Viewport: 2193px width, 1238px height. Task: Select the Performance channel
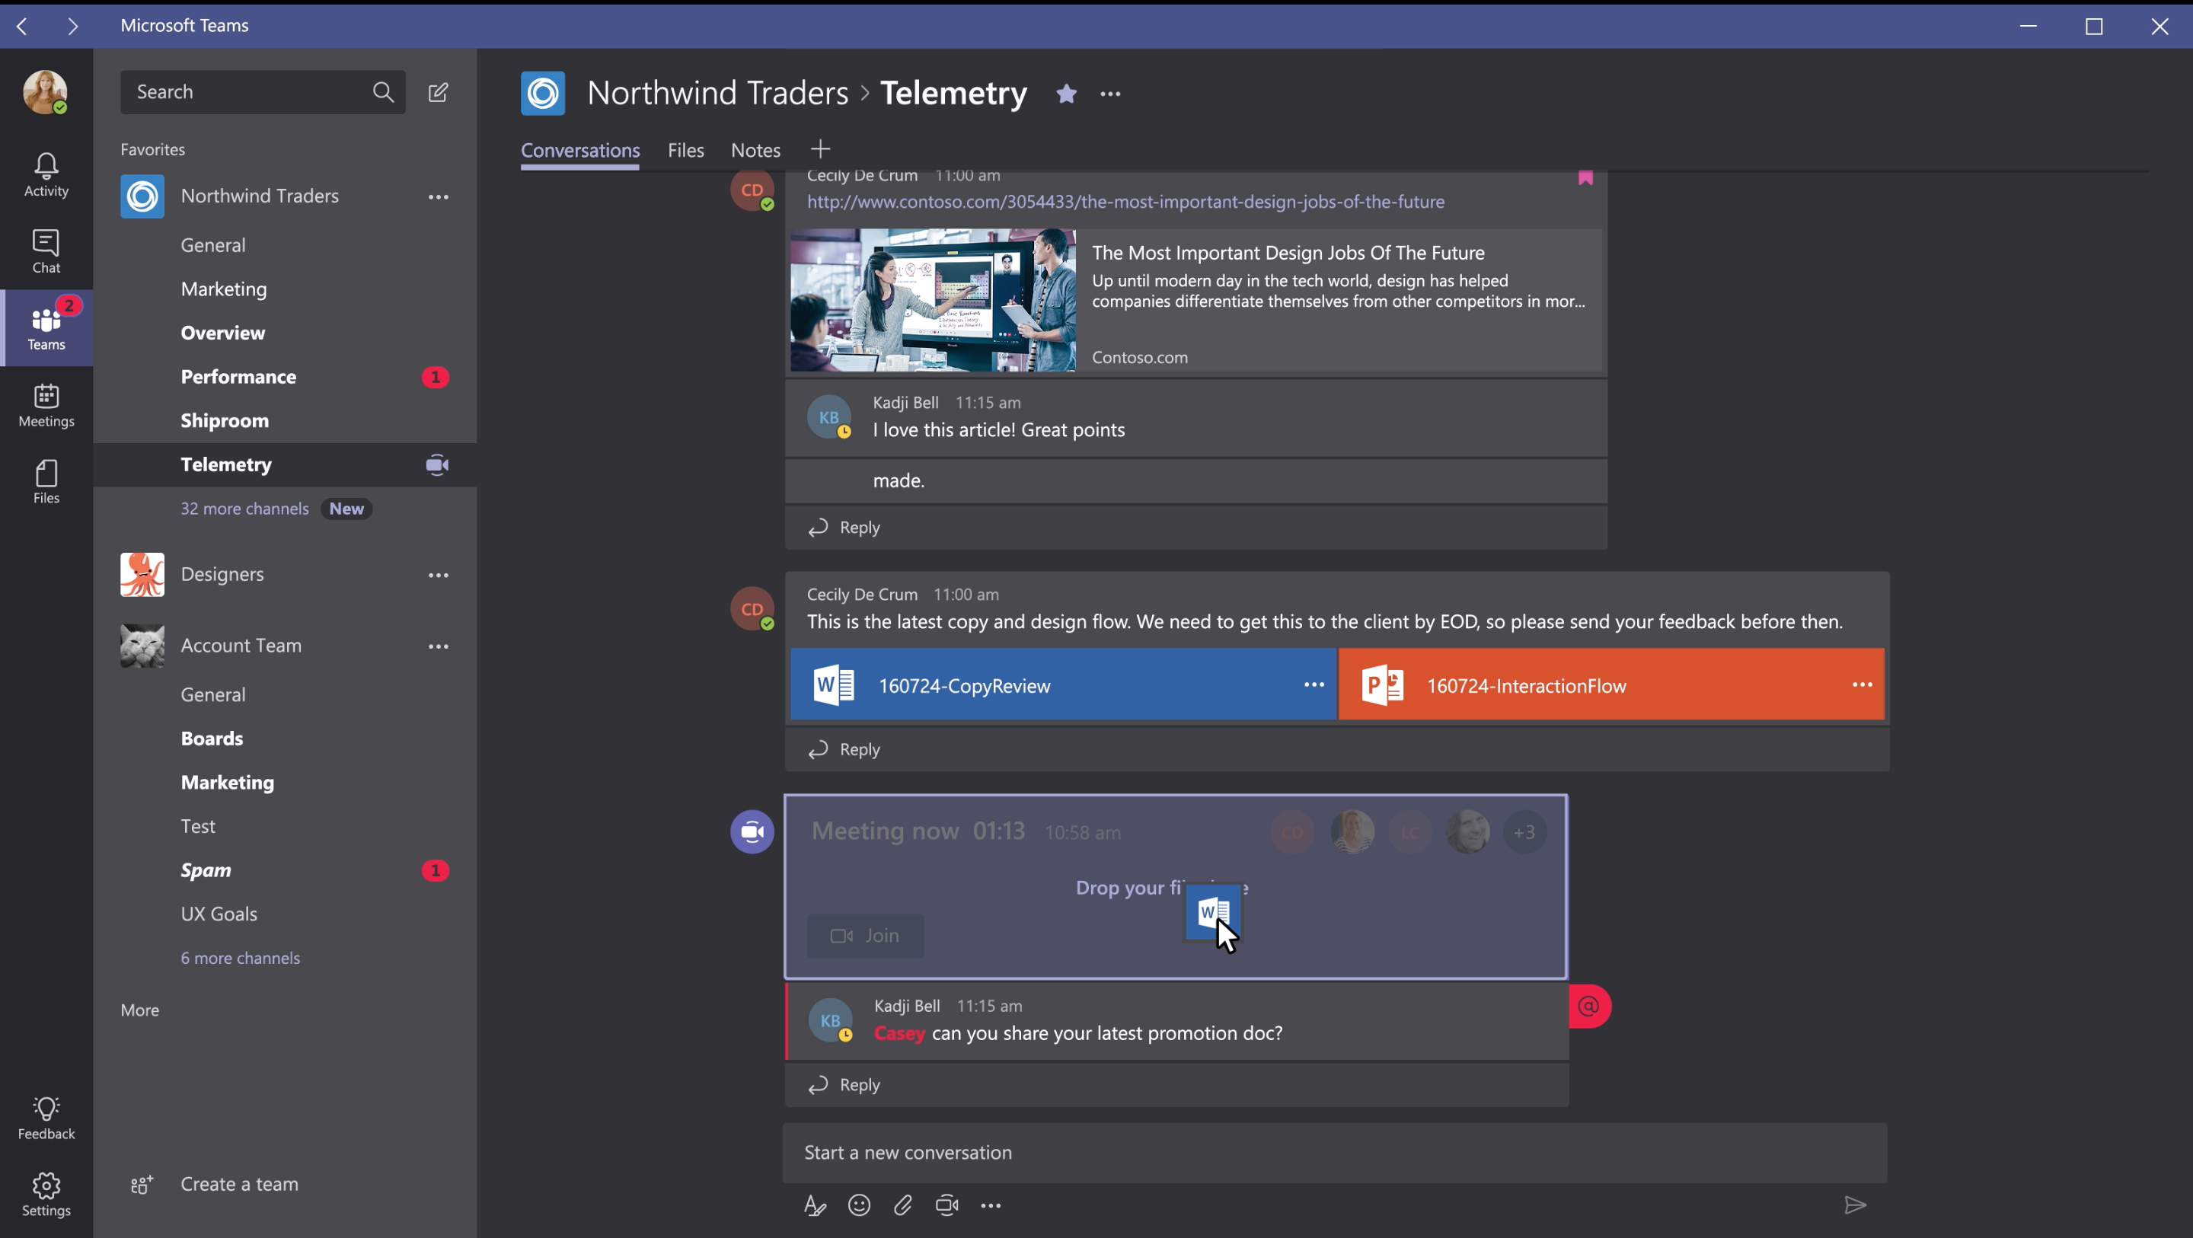click(x=284, y=376)
